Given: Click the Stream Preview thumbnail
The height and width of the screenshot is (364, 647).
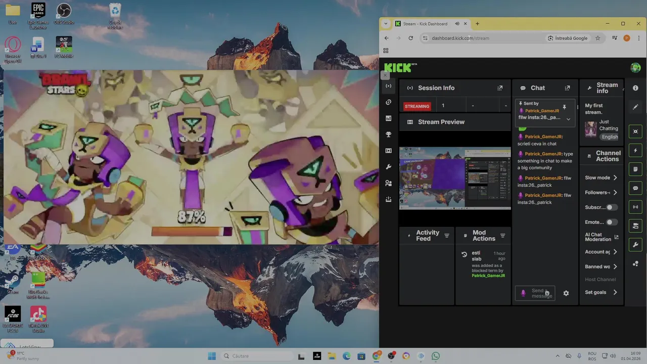Looking at the screenshot, I should click(x=455, y=178).
